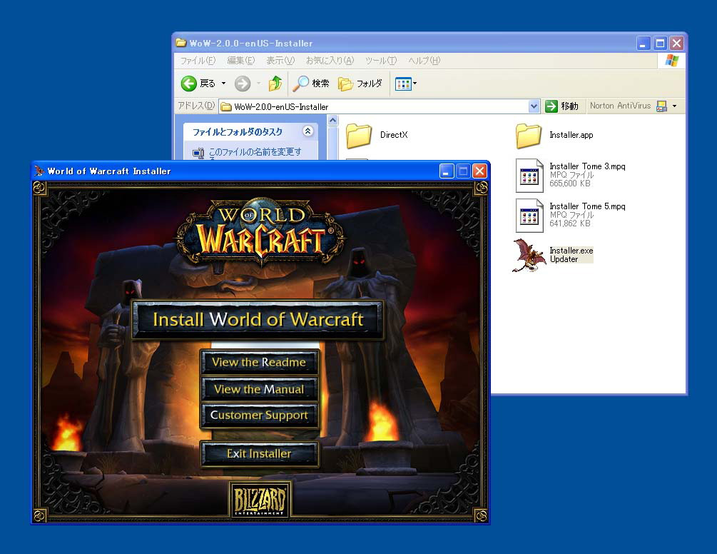This screenshot has height=554, width=717.
Task: Toggle the Folders (フォルダ) pane button
Action: 360,84
